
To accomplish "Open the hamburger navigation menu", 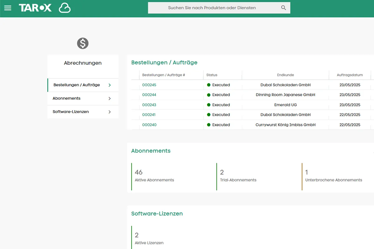I will (x=8, y=8).
